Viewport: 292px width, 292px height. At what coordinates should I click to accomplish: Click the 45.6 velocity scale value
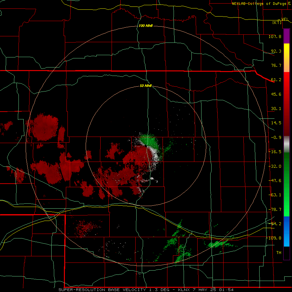tap(276, 94)
